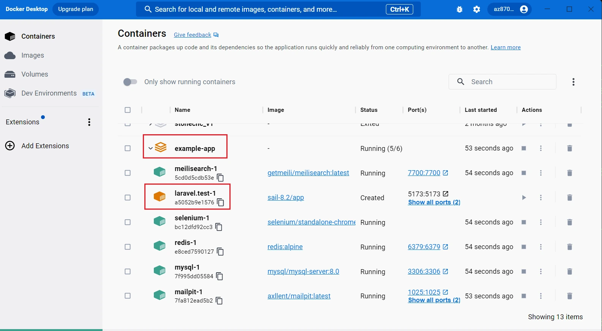602x331 pixels.
Task: Open redis:alpine image link
Action: pos(285,247)
